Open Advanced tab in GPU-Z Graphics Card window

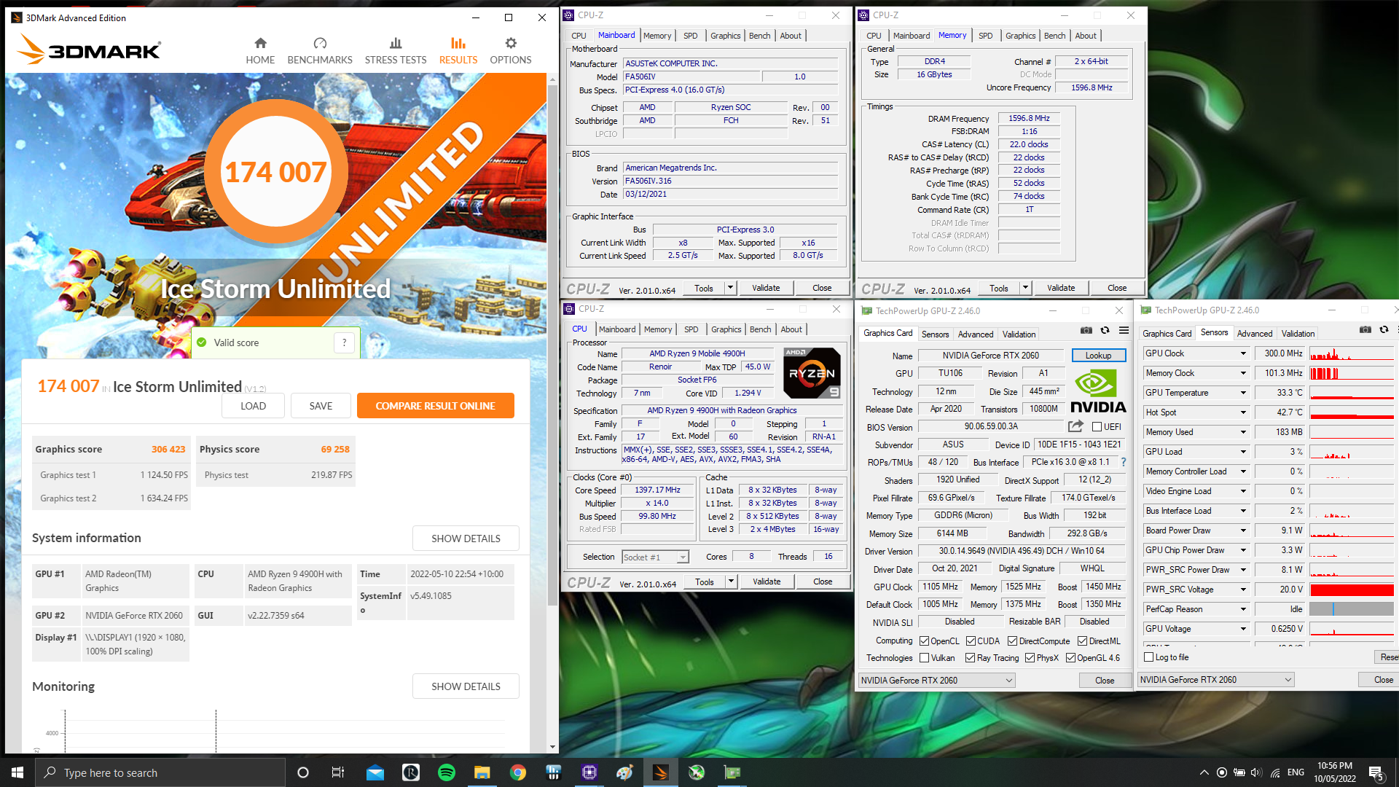pos(975,334)
